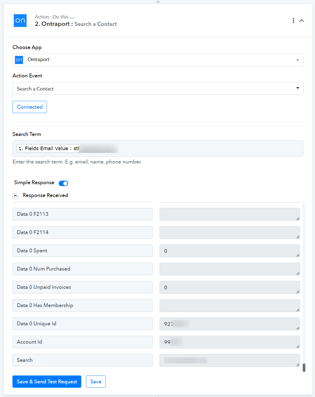Click the Ontraport logo in step header

tap(20, 20)
